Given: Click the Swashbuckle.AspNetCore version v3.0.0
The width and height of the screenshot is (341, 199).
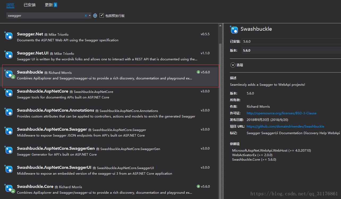Looking at the screenshot, I should coord(205,91).
